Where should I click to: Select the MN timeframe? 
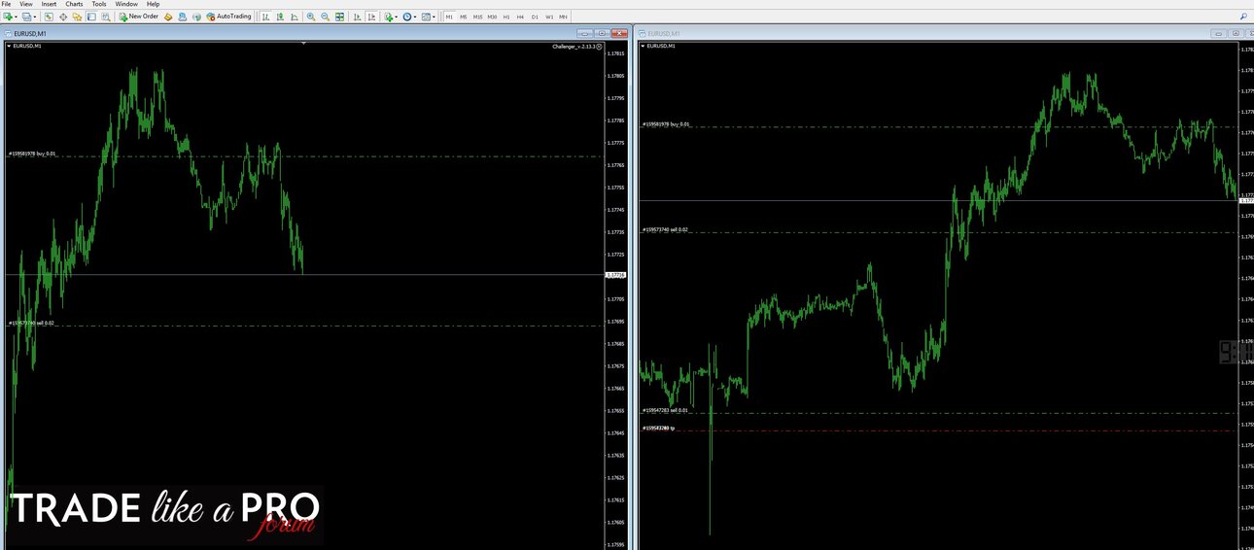(x=563, y=17)
